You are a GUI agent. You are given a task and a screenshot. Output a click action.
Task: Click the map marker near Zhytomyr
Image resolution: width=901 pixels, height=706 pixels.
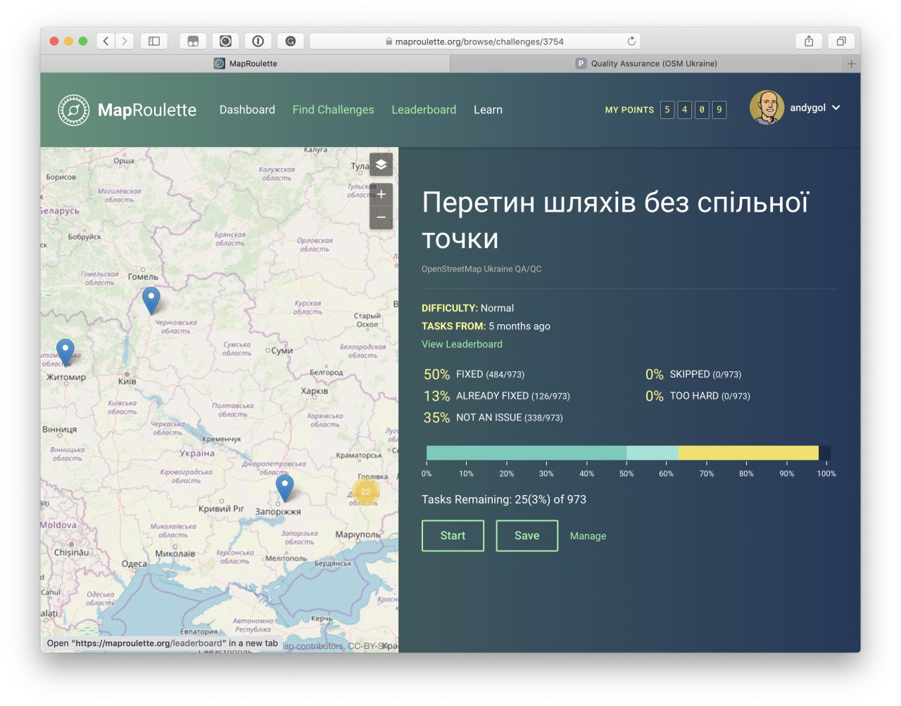pos(65,352)
